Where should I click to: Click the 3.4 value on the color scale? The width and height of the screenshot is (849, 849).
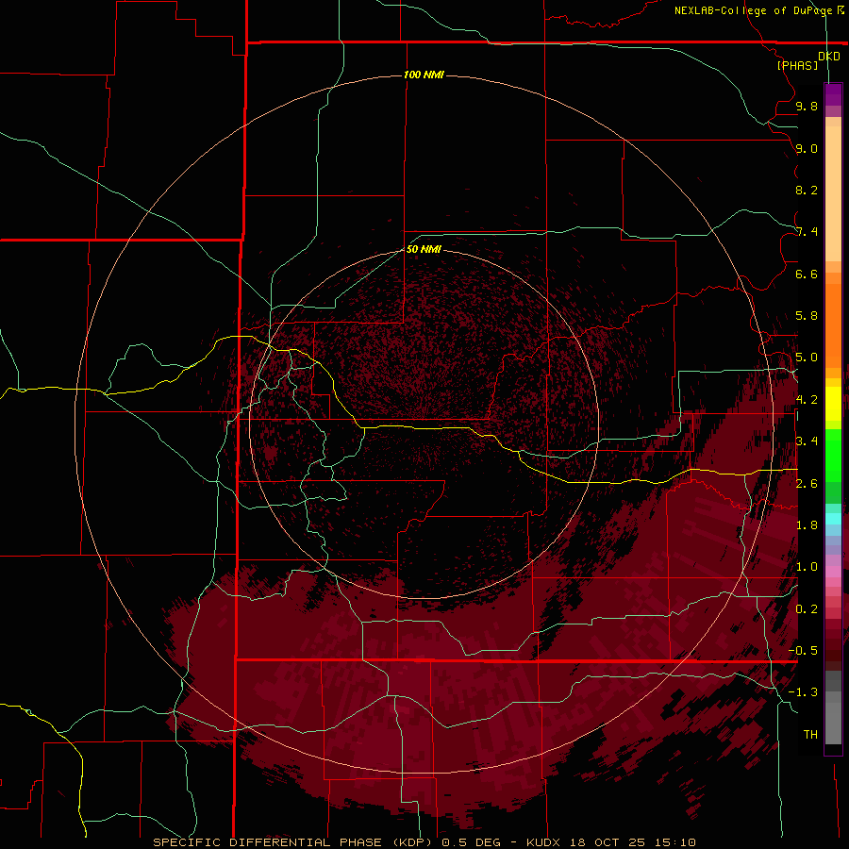point(807,441)
